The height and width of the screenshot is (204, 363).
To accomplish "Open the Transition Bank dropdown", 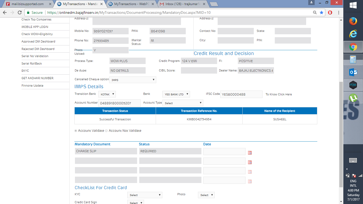I will click(x=107, y=94).
